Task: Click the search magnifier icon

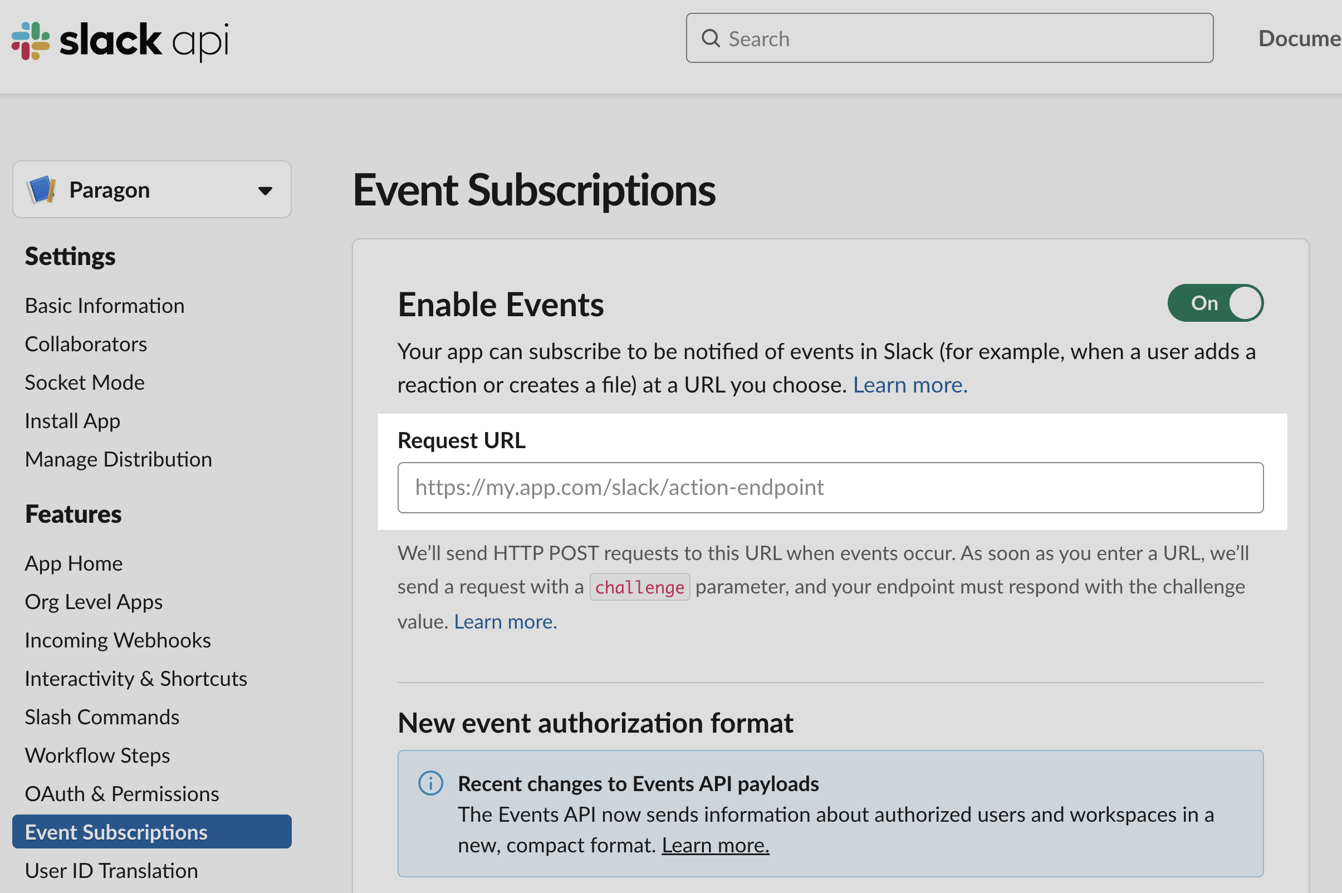Action: coord(711,38)
